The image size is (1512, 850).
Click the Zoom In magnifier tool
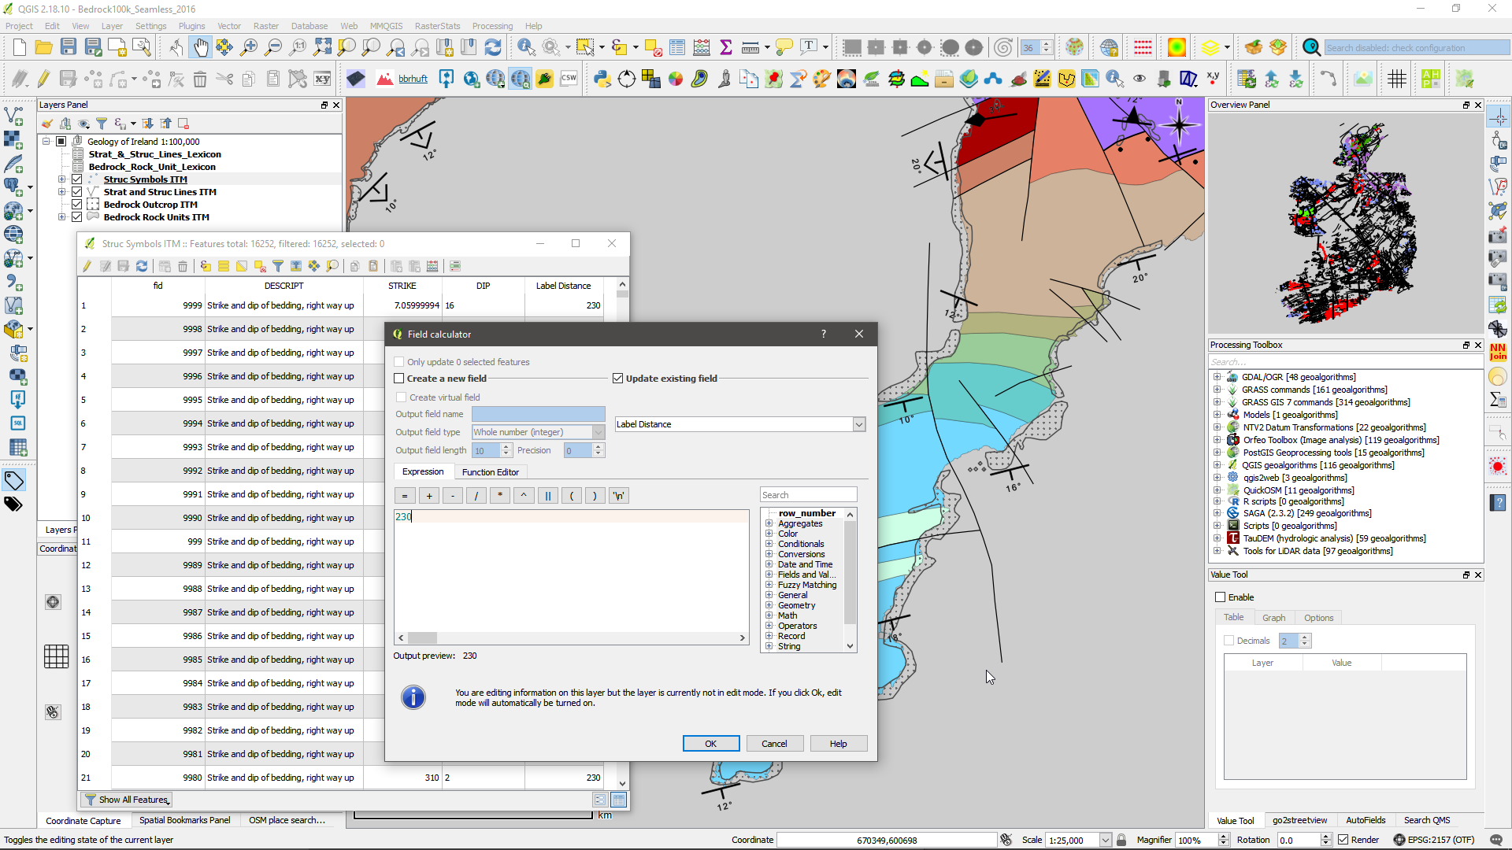tap(249, 48)
